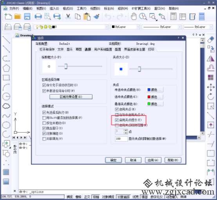217x200 pixels.
Task: Select the Move modify tool
Action: point(211,87)
